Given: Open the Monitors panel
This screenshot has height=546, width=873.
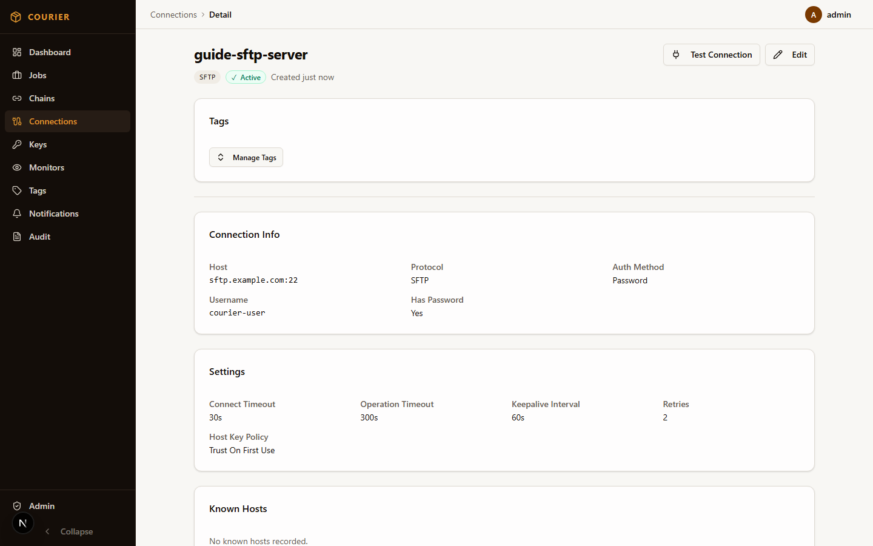Looking at the screenshot, I should point(47,167).
